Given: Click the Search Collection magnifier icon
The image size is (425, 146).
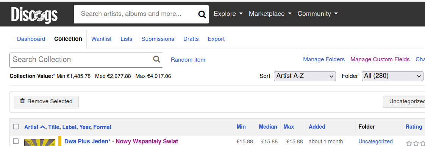Looking at the screenshot, I should (156, 59).
